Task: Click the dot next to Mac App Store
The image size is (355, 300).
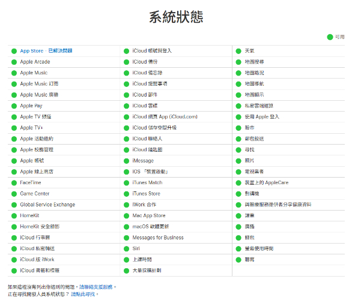Action: point(126,215)
